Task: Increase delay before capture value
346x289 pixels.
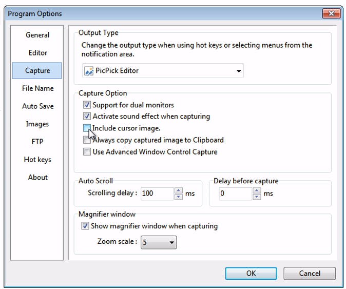Action: 257,190
